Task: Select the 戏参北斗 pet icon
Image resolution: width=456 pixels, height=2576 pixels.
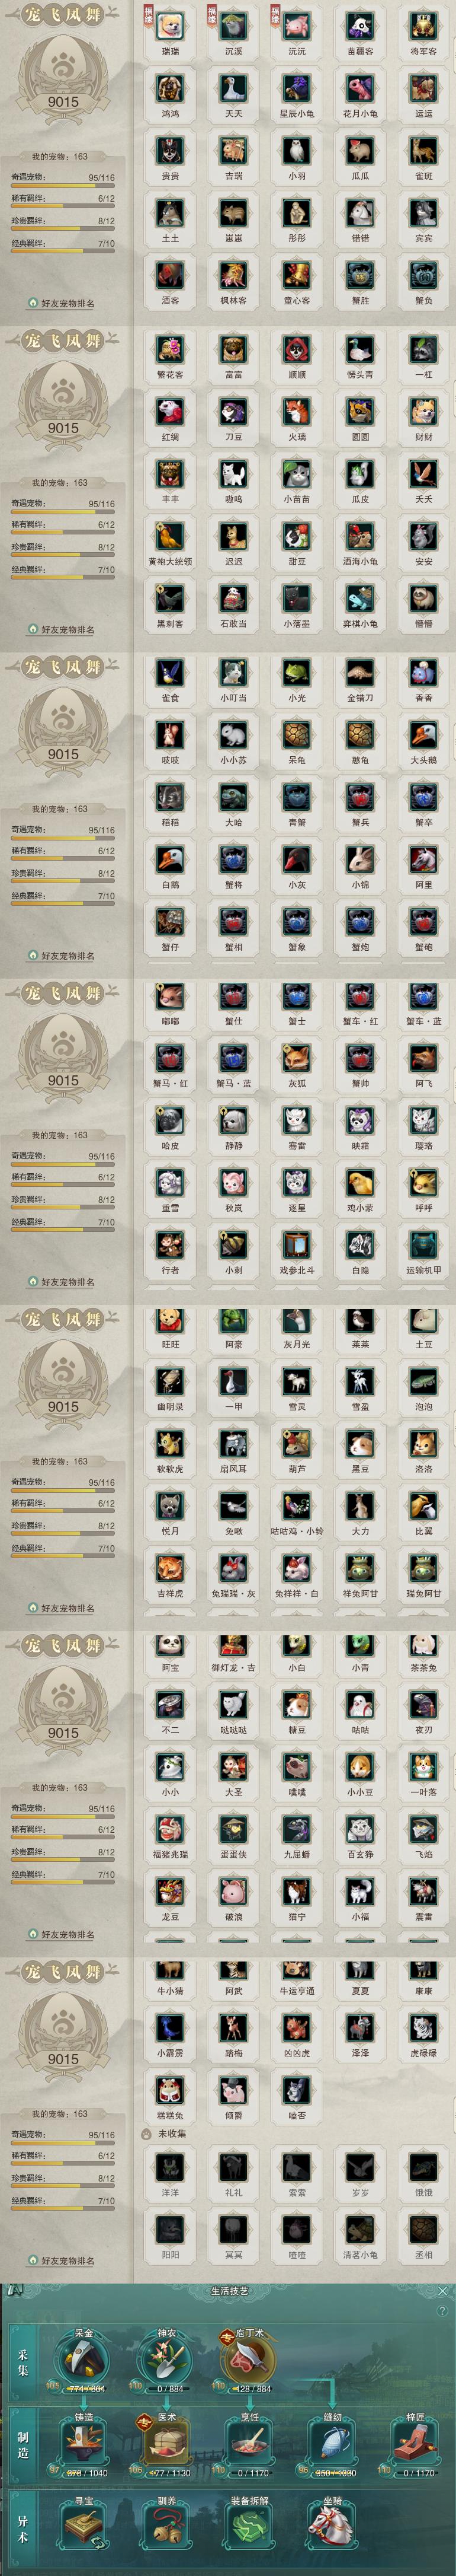Action: [x=297, y=1244]
